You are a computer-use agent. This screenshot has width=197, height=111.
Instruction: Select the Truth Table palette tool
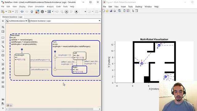click(x=3, y=73)
